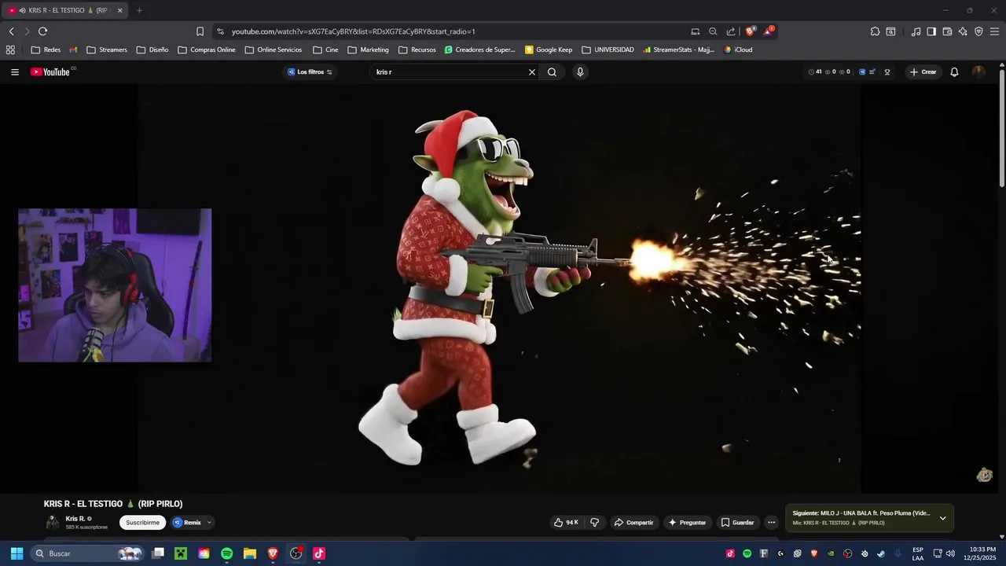Open the Marketing bookmarks folder

click(x=369, y=50)
